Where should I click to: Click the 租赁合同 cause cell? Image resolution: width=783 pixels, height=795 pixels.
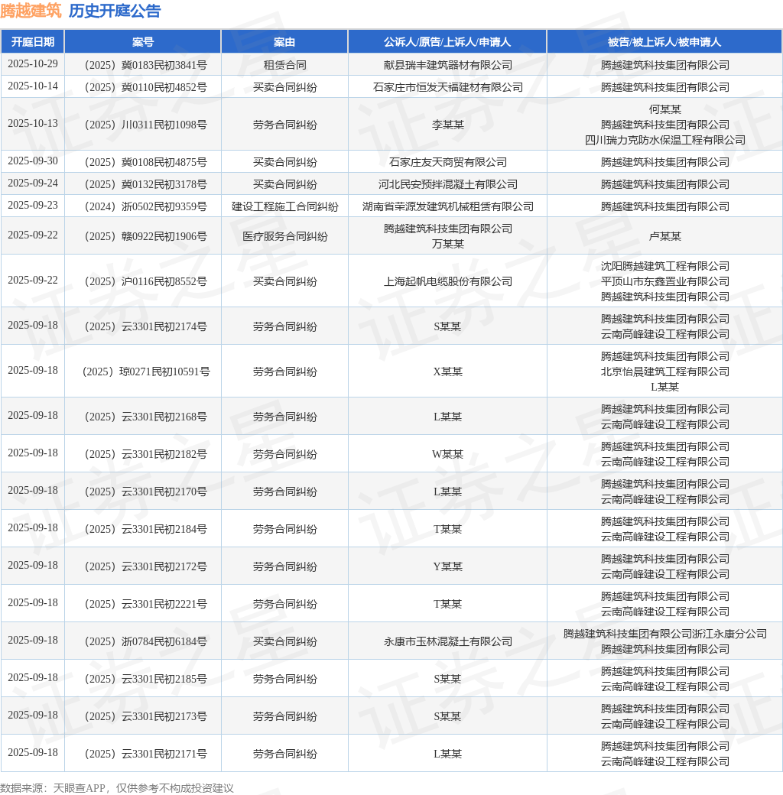284,65
